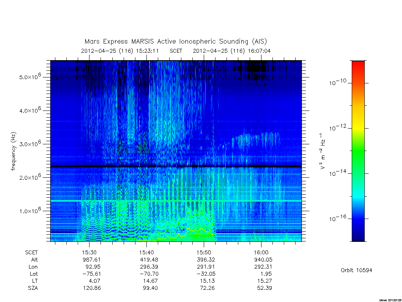Click the 3.0×10⁶ frequency tick label
This screenshot has width=402, height=302.
(30, 144)
